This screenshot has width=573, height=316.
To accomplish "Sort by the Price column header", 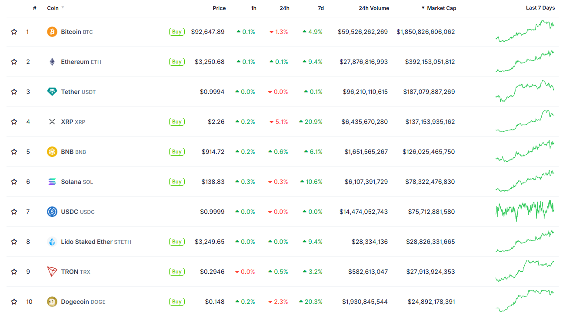I will [219, 8].
